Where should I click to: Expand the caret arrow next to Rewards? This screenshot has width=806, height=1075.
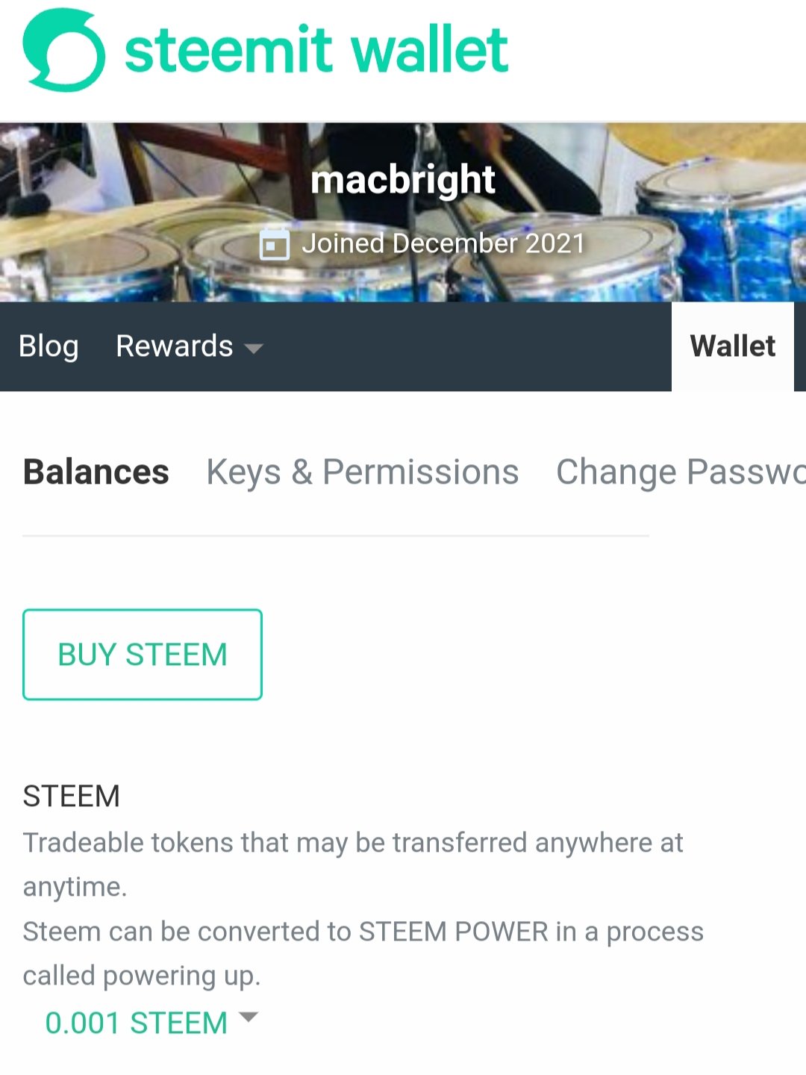(254, 349)
